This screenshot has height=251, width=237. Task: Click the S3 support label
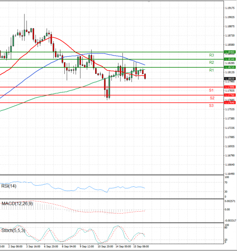[x=211, y=106]
